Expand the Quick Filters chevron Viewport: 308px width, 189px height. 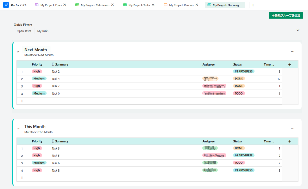pos(298,30)
